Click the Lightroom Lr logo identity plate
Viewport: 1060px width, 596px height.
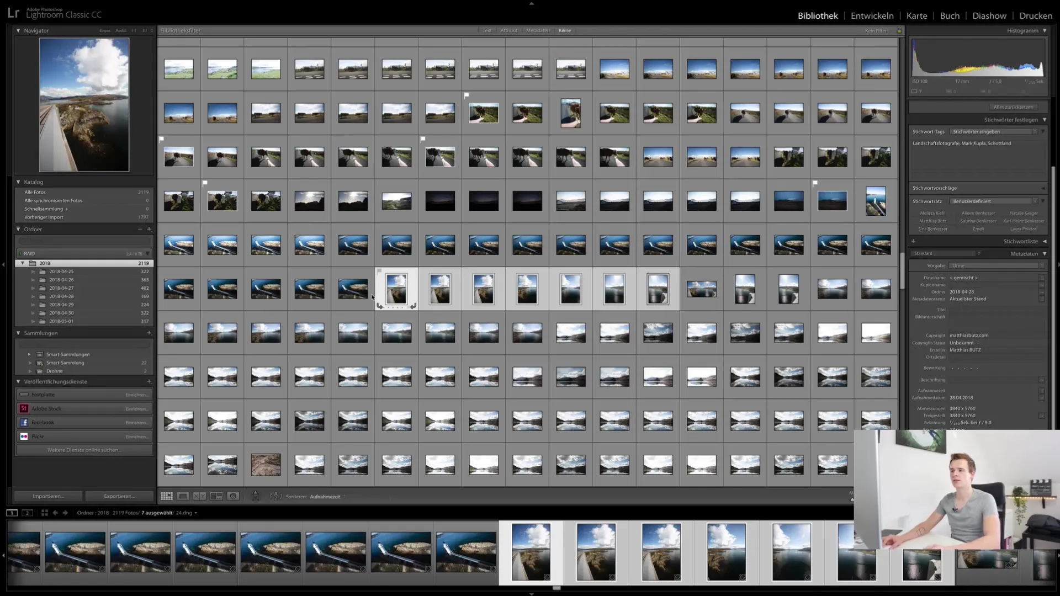(x=14, y=13)
